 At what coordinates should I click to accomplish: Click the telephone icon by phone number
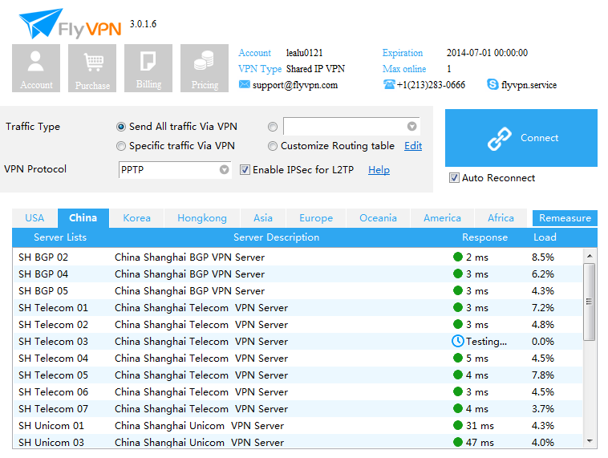[x=389, y=84]
